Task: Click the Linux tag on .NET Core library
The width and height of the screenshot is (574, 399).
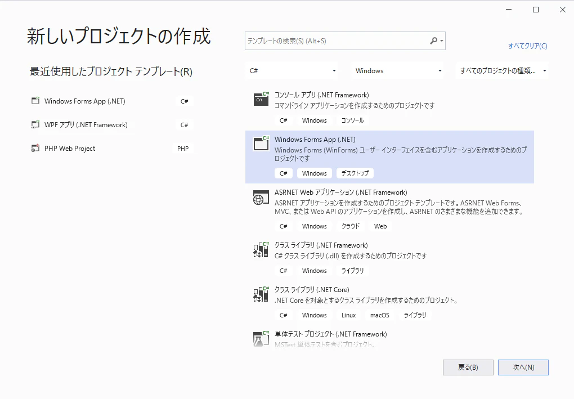Action: click(x=348, y=315)
